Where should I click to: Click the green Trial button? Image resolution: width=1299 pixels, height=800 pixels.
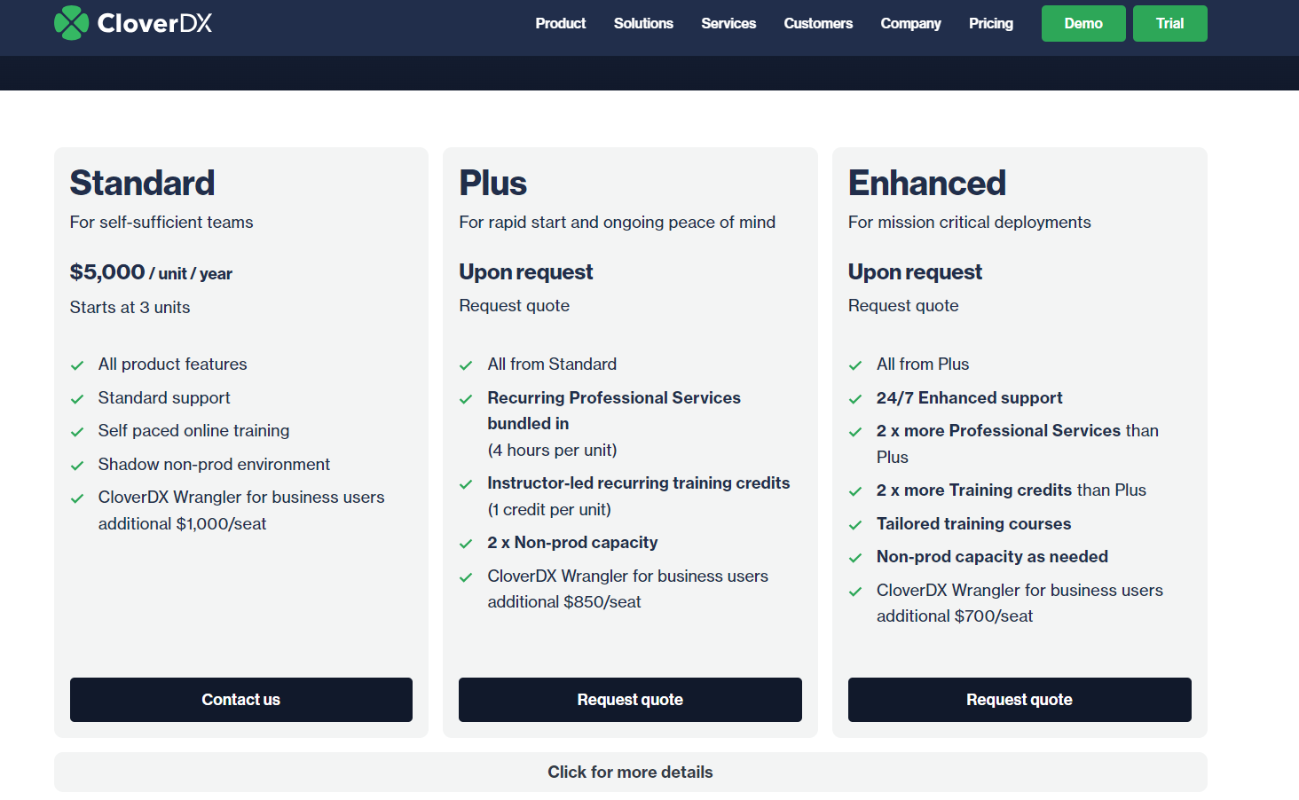point(1169,23)
